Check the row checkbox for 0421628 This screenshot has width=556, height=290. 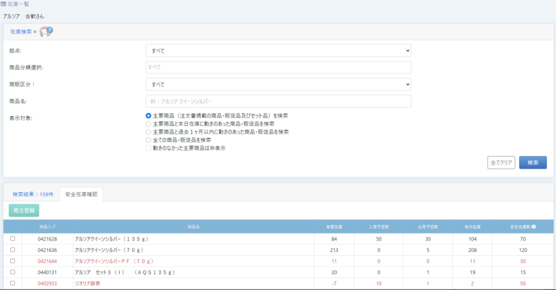(x=12, y=238)
